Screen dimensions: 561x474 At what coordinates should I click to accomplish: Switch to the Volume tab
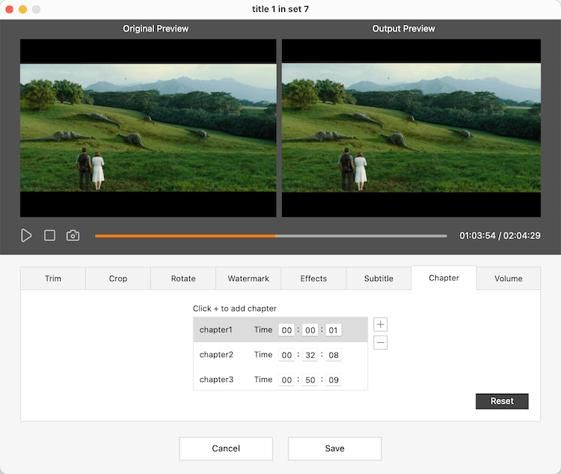509,279
